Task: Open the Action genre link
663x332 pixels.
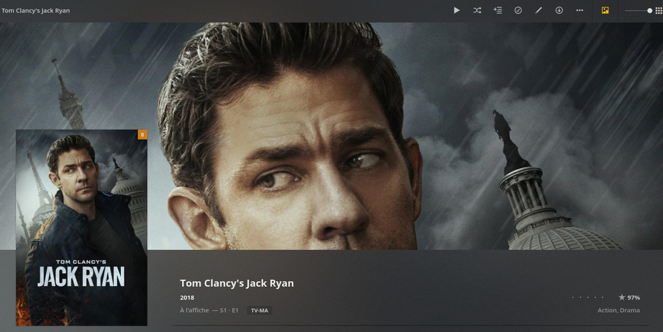Action: click(x=608, y=311)
